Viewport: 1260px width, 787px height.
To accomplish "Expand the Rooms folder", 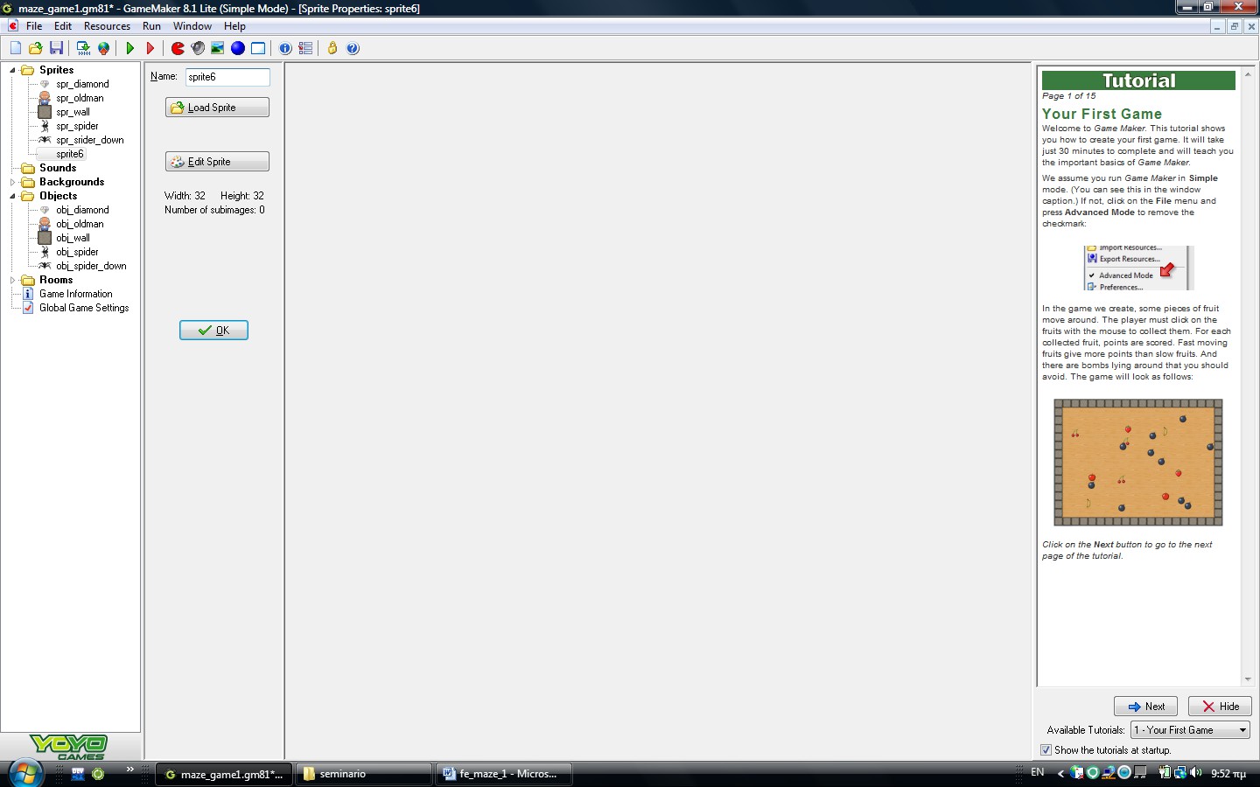I will pos(12,280).
